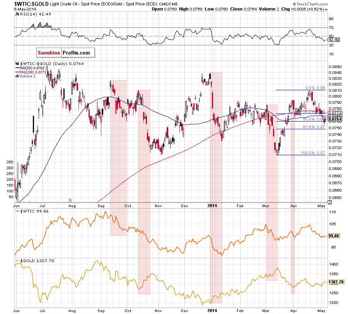
Task: Click the RSI 42.49 value tag
Action: tap(334, 40)
